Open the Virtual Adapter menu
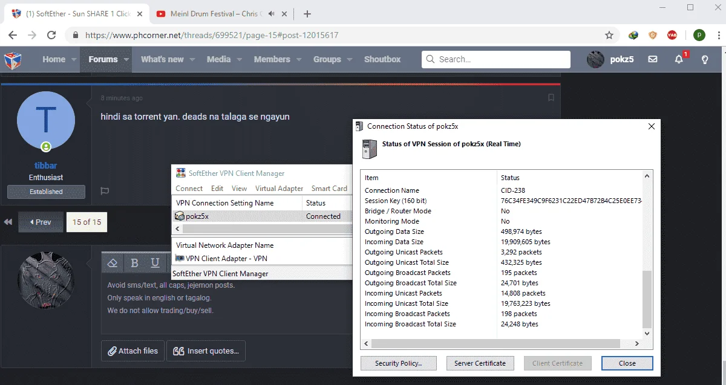 279,189
